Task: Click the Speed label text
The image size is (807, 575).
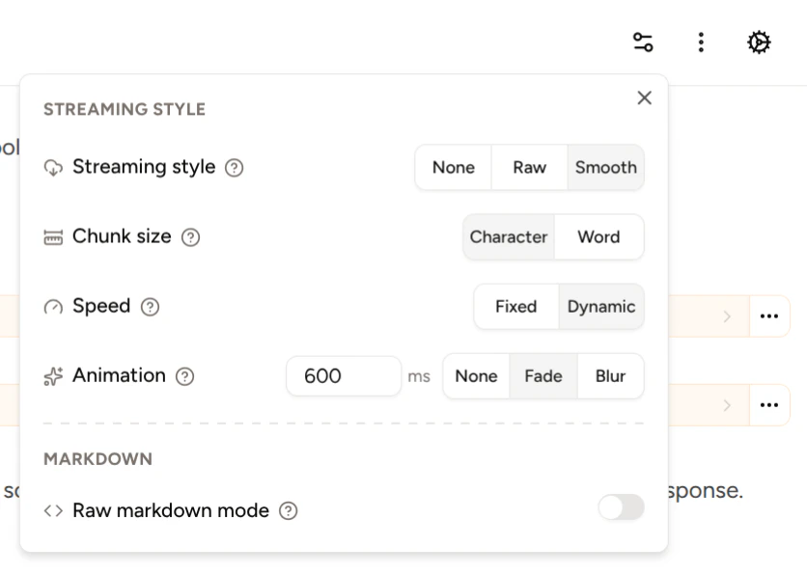Action: 101,306
